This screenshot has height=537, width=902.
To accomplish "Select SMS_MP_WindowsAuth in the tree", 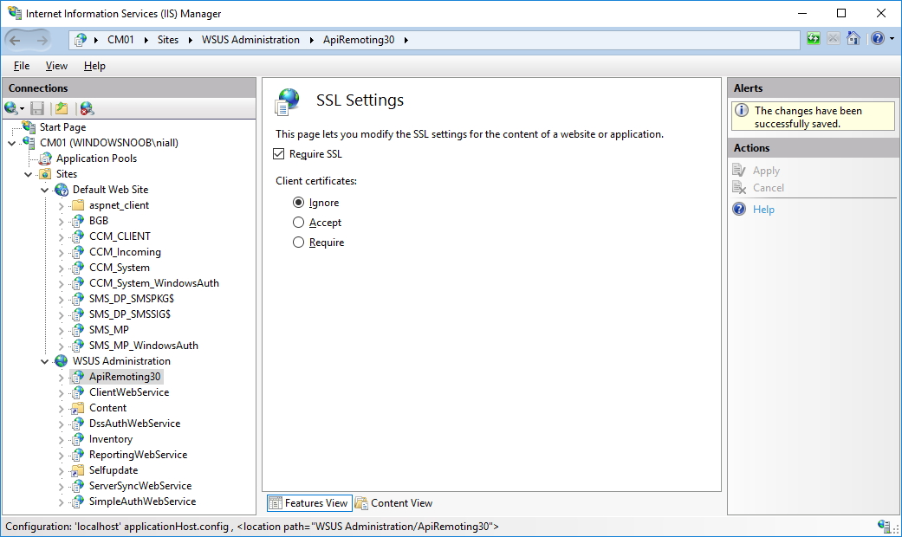I will point(143,346).
